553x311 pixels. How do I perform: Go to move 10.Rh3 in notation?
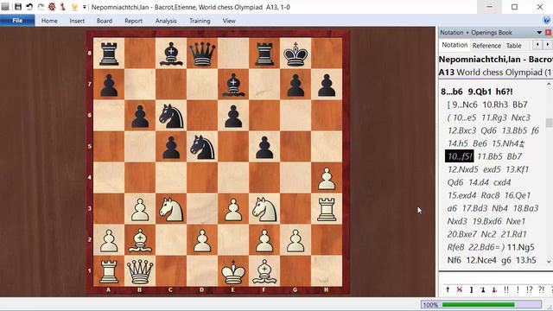[496, 105]
